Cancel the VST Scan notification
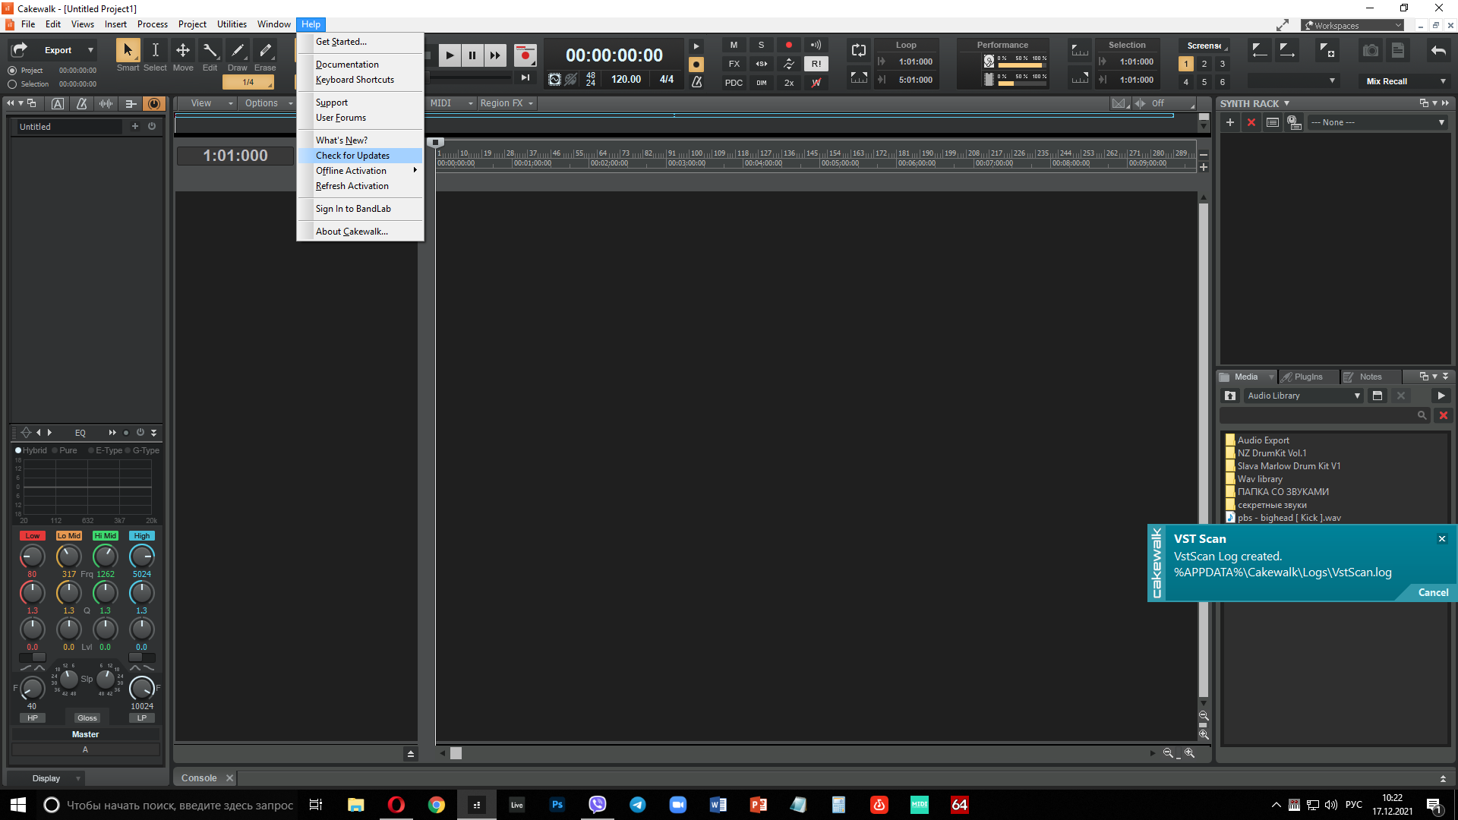The image size is (1458, 820). (1432, 592)
